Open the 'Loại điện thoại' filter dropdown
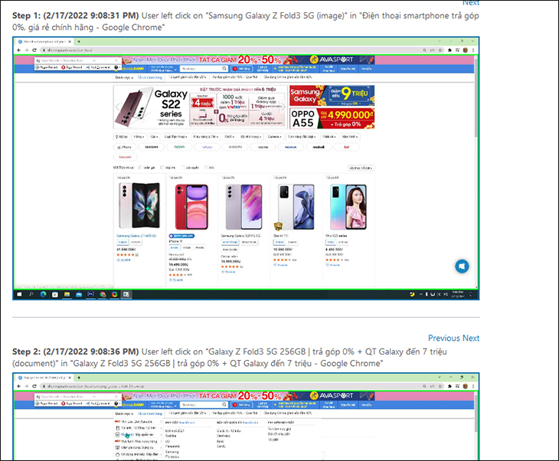The width and height of the screenshot is (559, 461). [176, 136]
